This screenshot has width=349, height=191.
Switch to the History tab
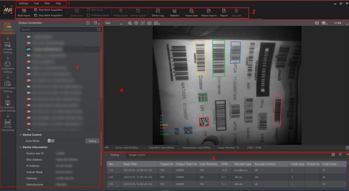tap(115, 155)
